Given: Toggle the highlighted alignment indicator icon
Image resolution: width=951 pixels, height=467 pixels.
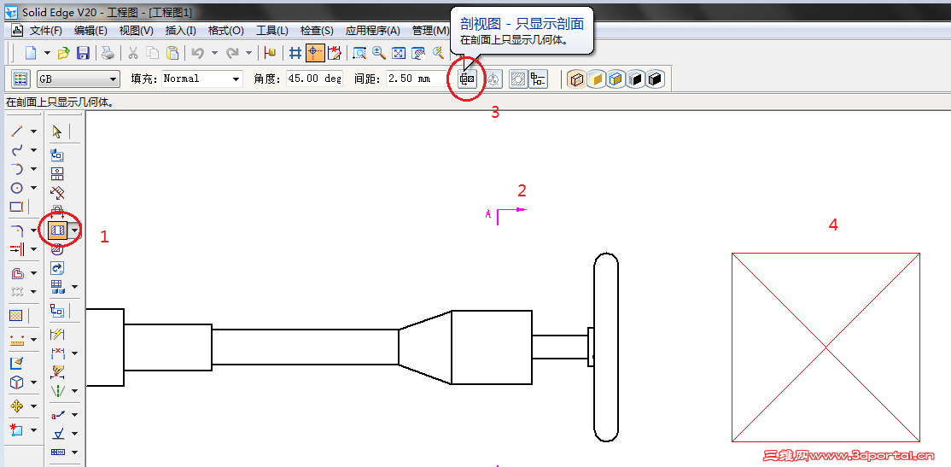Looking at the screenshot, I should pos(315,54).
